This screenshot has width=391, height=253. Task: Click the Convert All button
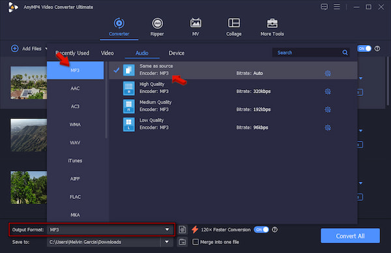[x=350, y=236]
